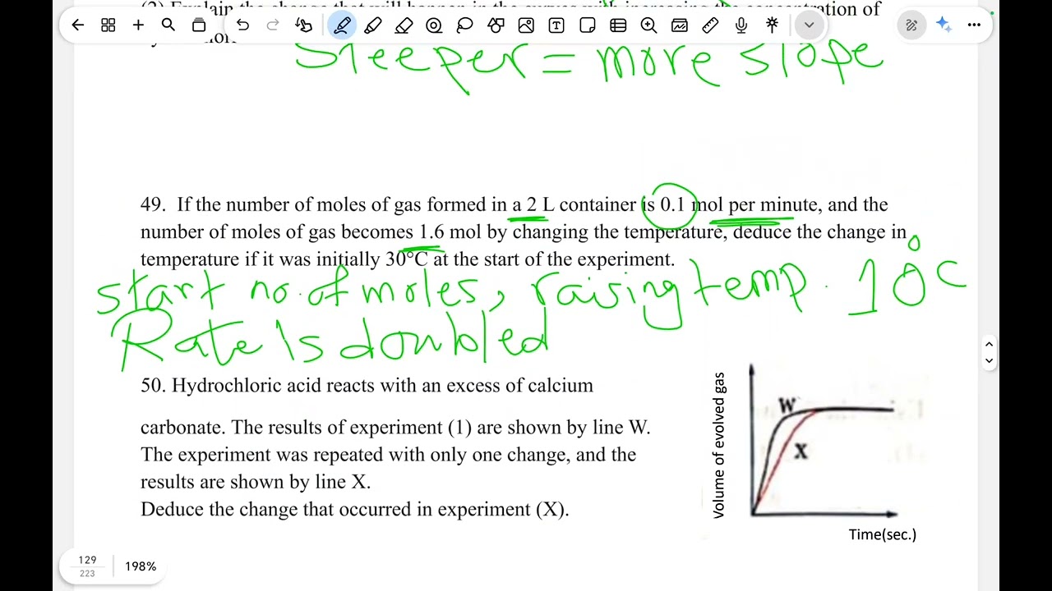
Task: Activate the laser pointer tool
Action: (772, 25)
